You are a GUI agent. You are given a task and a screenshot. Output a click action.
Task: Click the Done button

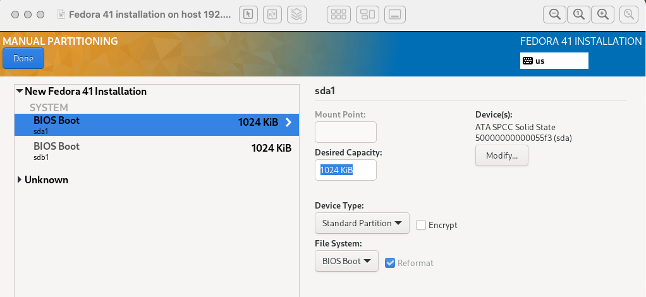pos(23,58)
